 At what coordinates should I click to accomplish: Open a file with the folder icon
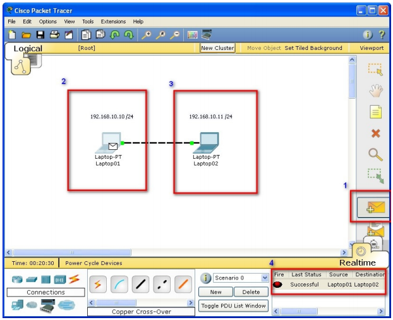(26, 35)
